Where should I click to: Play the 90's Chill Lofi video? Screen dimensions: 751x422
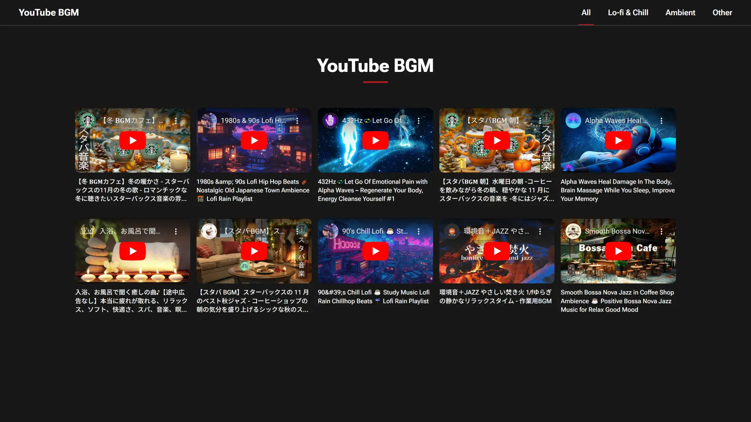375,251
